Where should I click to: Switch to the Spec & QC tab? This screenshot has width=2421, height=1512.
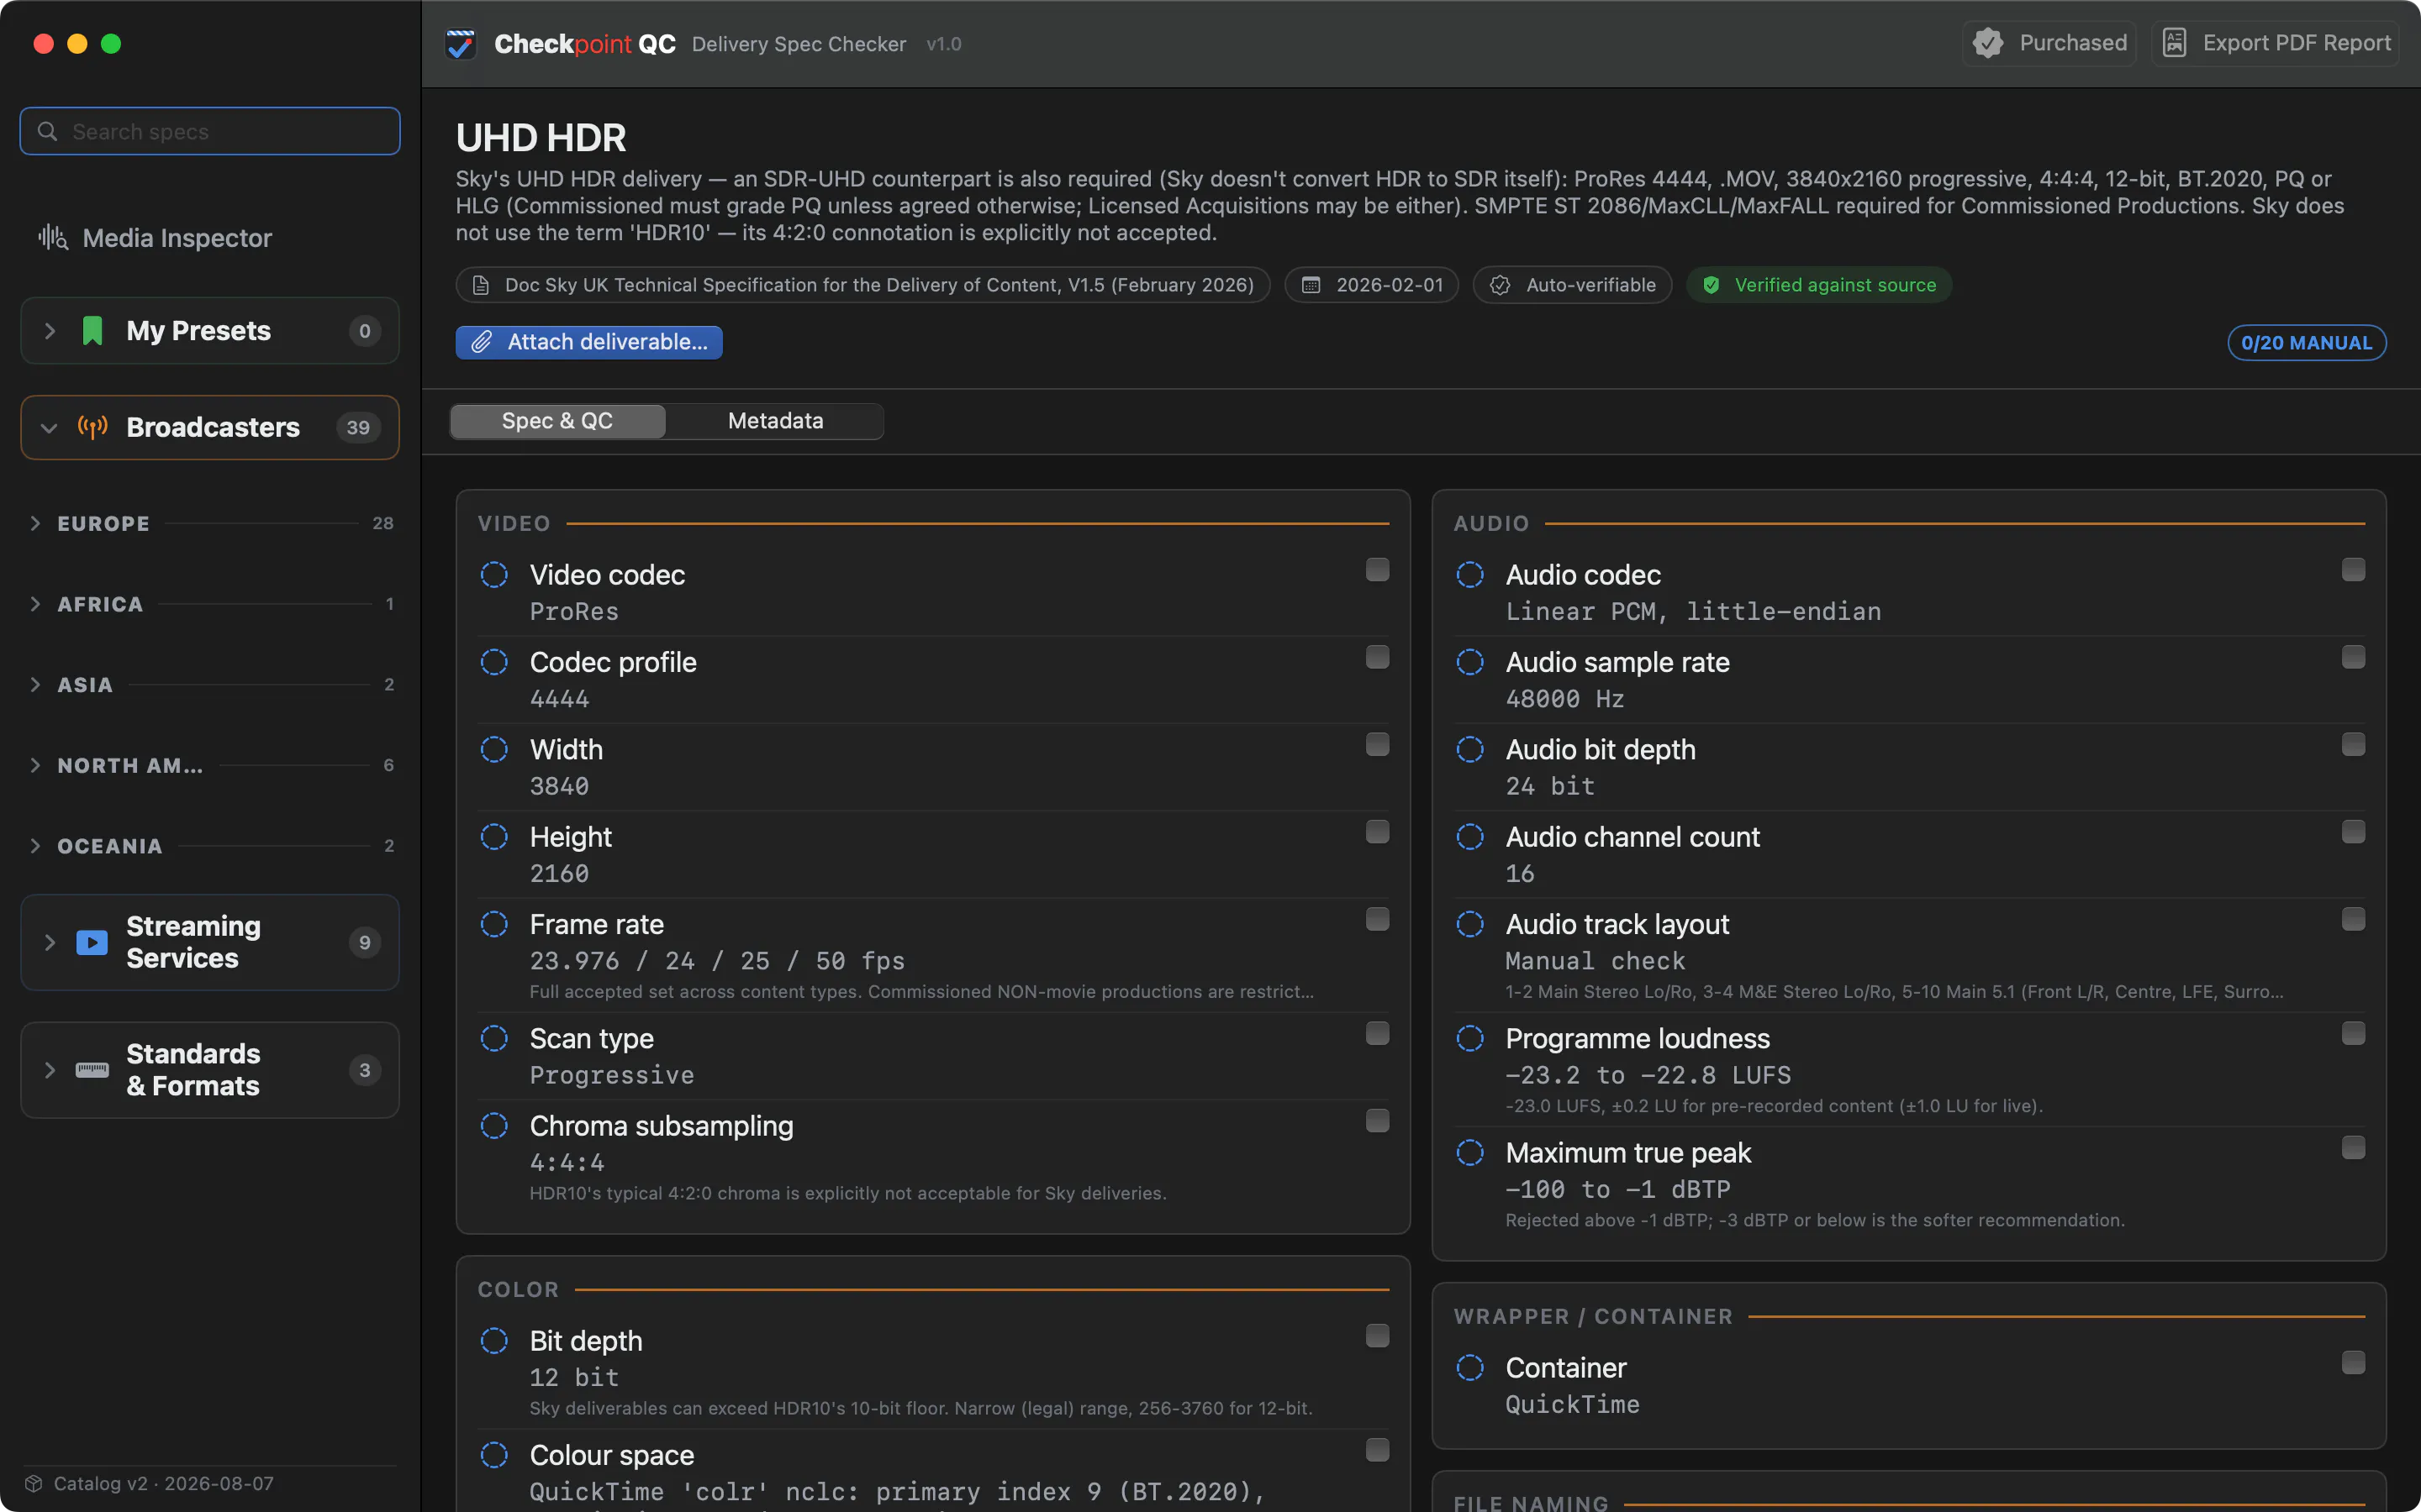(557, 421)
